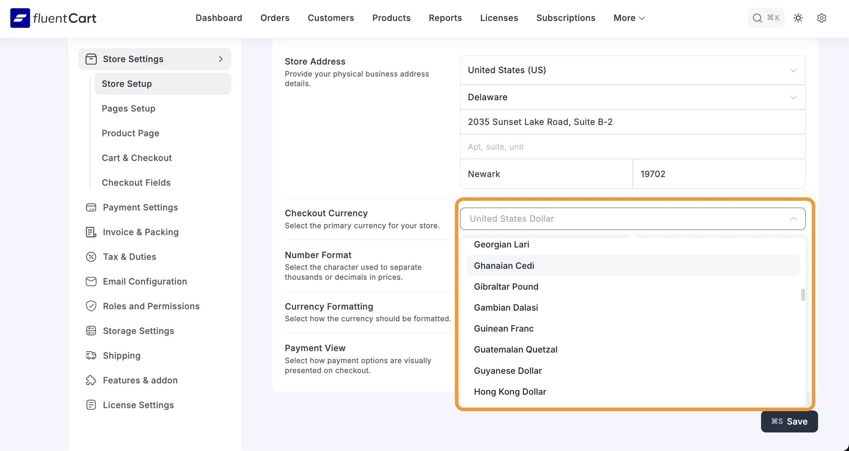Click the Tax & Duties percent icon
Screen dimensions: 849x451
pyautogui.click(x=91, y=257)
